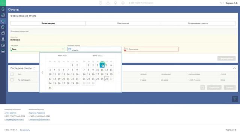Select May 14 in the calendar

pyautogui.click(x=68, y=74)
